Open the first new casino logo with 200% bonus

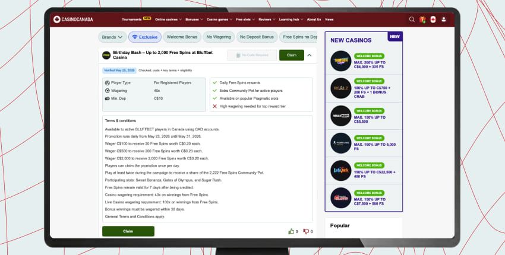tap(341, 60)
